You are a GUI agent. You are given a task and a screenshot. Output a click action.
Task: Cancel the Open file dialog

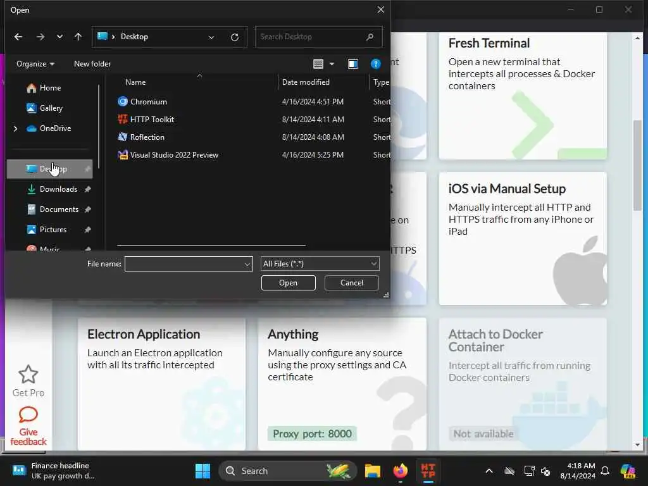352,283
